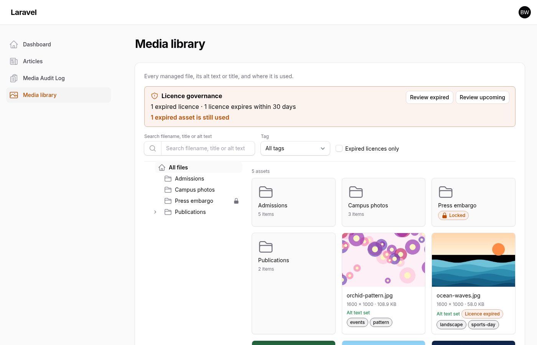The width and height of the screenshot is (537, 345).
Task: Open the Admissions folder card icon
Action: [x=266, y=192]
